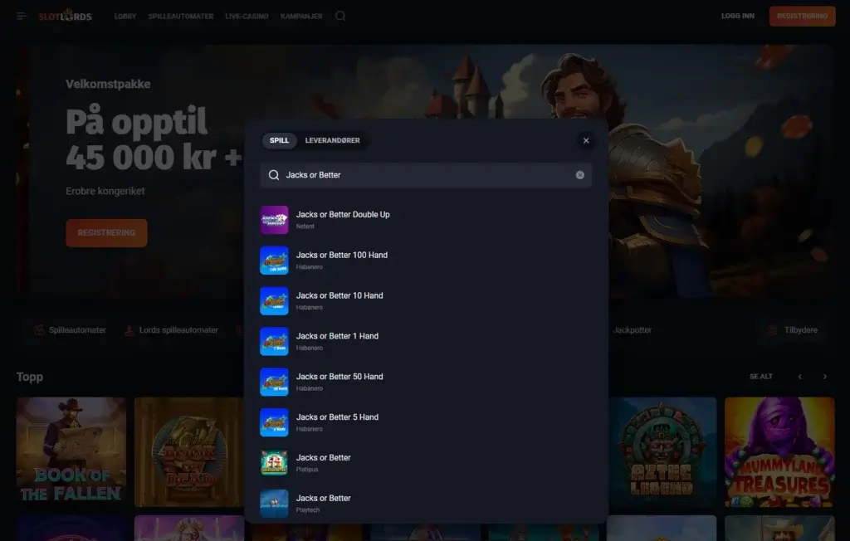Select Jacks or Better 5 Hand title

(337, 417)
